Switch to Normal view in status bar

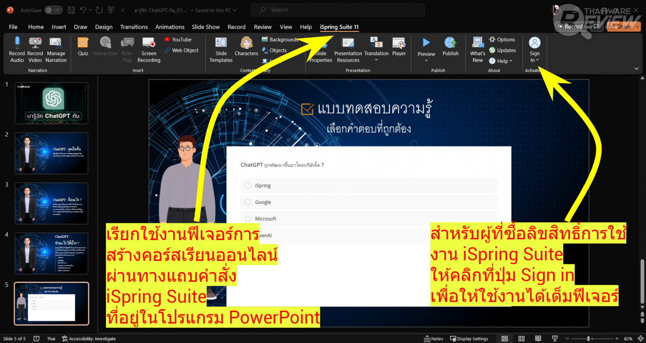505,339
